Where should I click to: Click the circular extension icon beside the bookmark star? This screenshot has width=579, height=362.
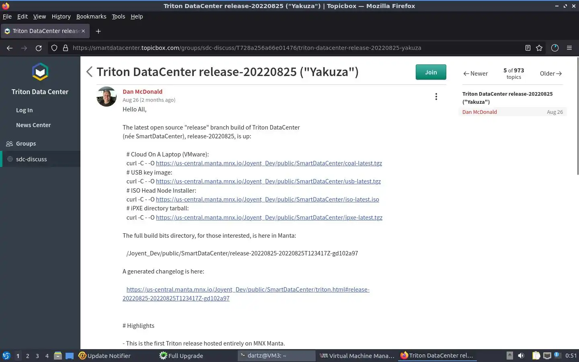555,48
